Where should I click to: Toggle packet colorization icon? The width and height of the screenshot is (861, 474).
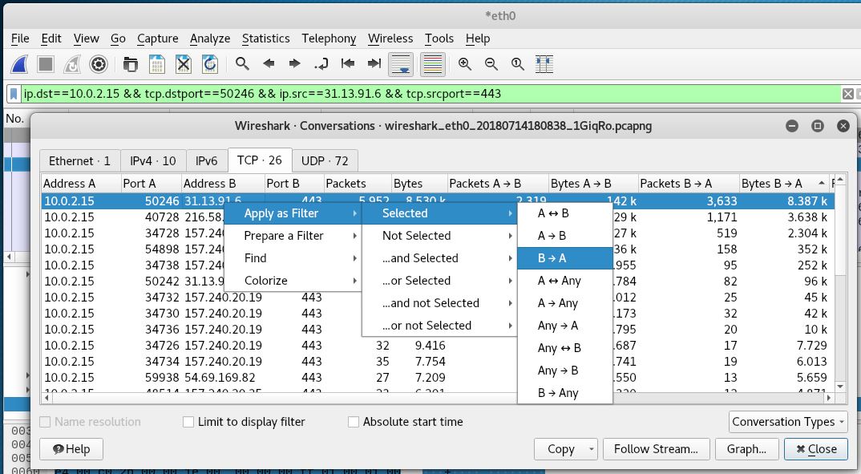pyautogui.click(x=433, y=64)
